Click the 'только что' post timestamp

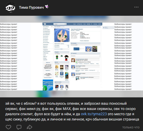131,127
